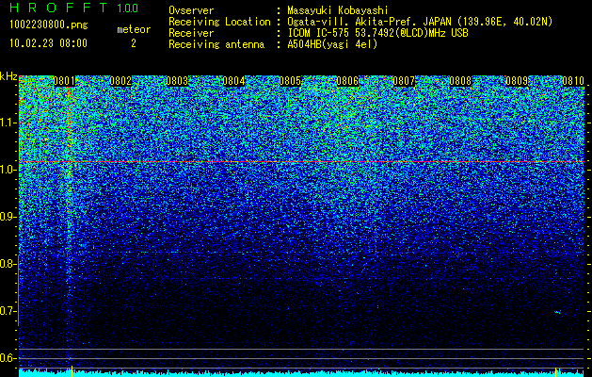This screenshot has height=377, width=592.
Task: Click the 'Receiving Location' label
Action: (219, 22)
